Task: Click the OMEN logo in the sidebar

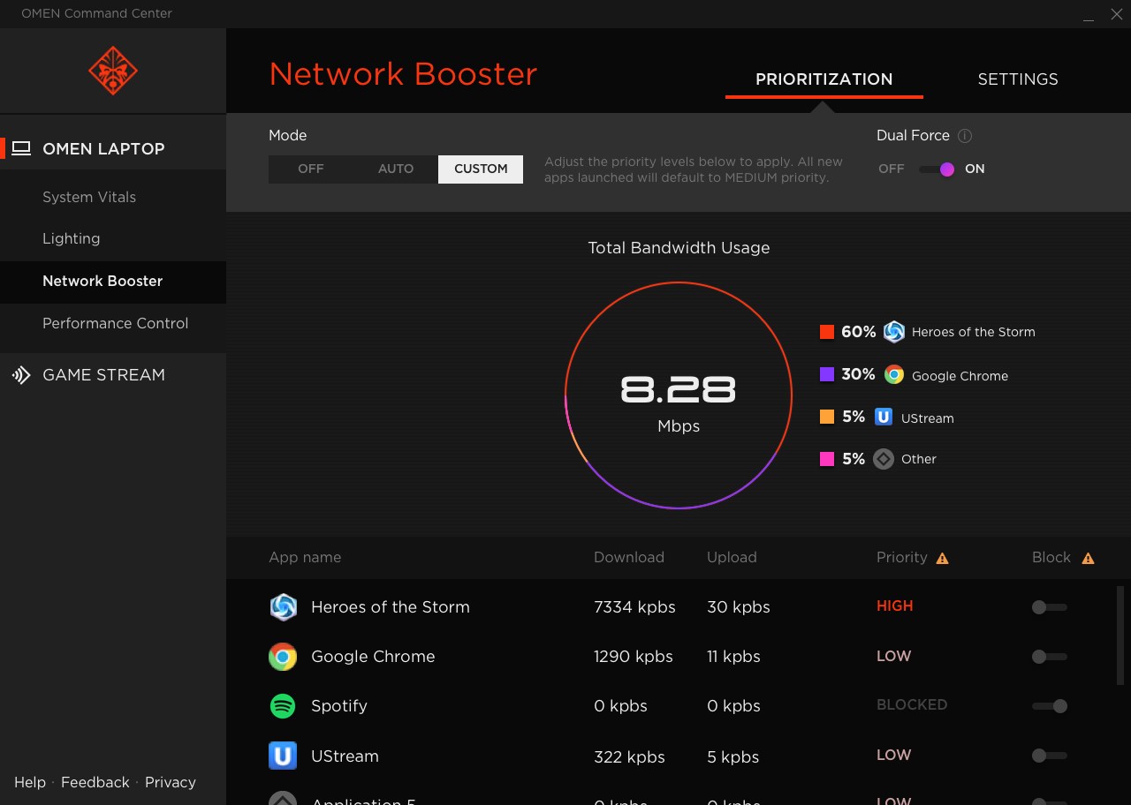Action: [112, 71]
